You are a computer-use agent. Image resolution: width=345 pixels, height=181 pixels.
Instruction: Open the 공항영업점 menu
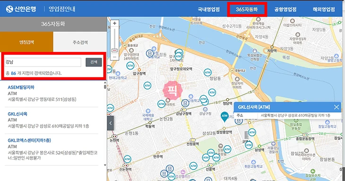coord(285,9)
